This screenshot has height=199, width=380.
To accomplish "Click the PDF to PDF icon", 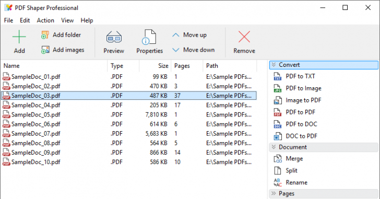I will tap(278, 112).
